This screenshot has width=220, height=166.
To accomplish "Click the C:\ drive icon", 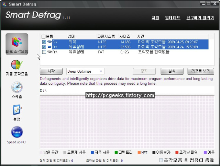I will point(49,42).
